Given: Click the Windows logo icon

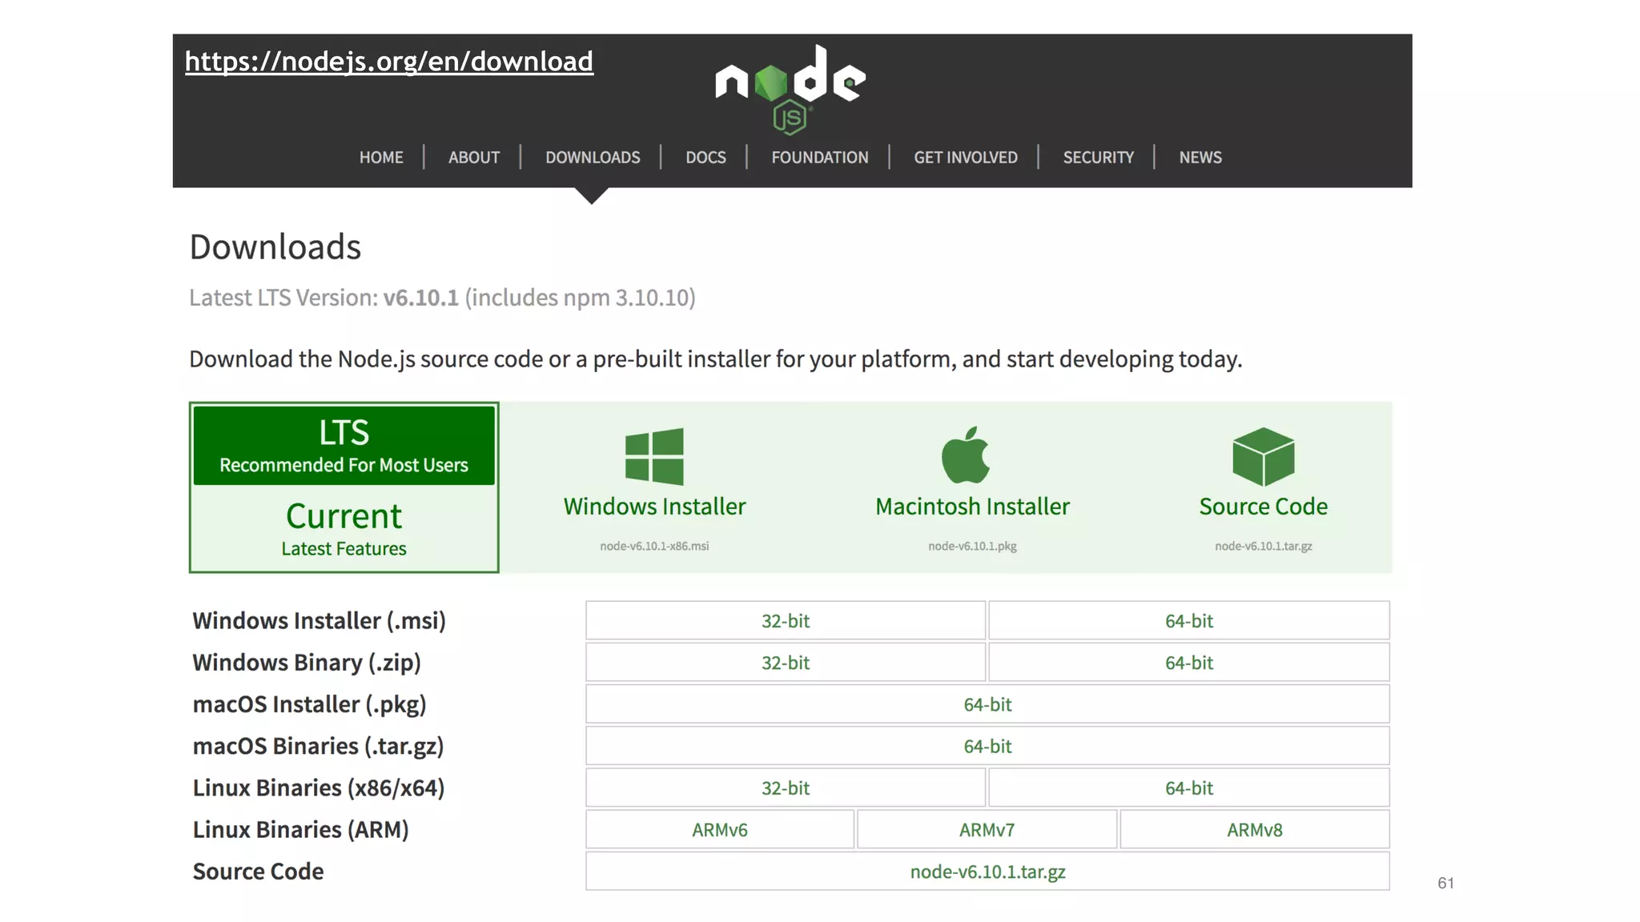Looking at the screenshot, I should coord(654,456).
